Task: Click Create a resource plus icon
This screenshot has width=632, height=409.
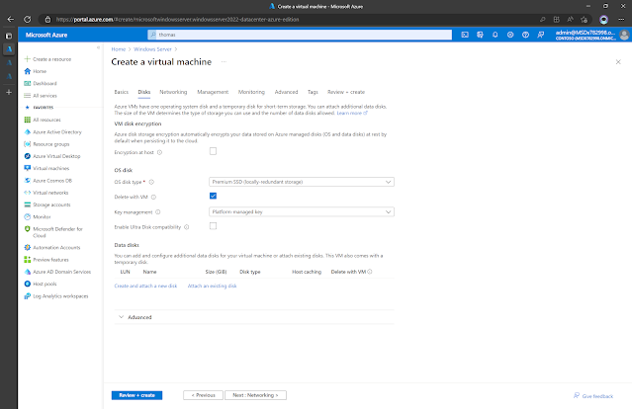Action: tap(28, 59)
